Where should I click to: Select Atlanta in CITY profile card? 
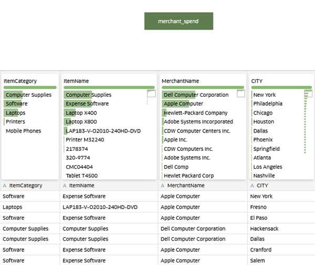click(262, 158)
